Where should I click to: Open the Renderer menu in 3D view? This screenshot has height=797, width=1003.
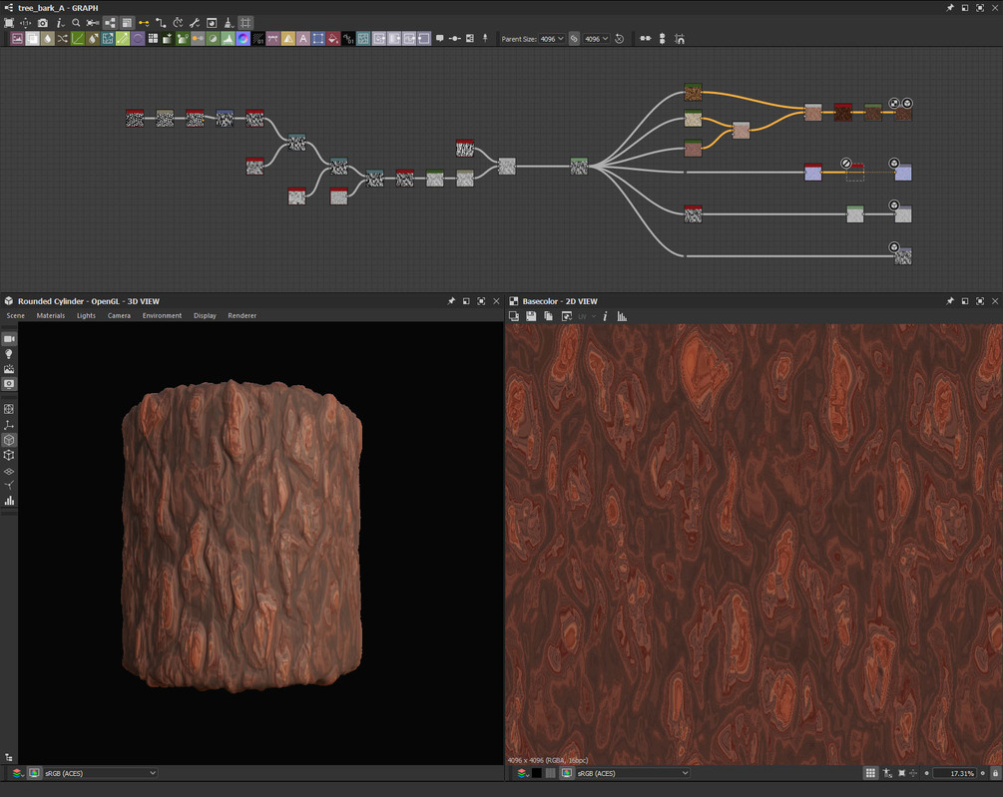coord(242,315)
